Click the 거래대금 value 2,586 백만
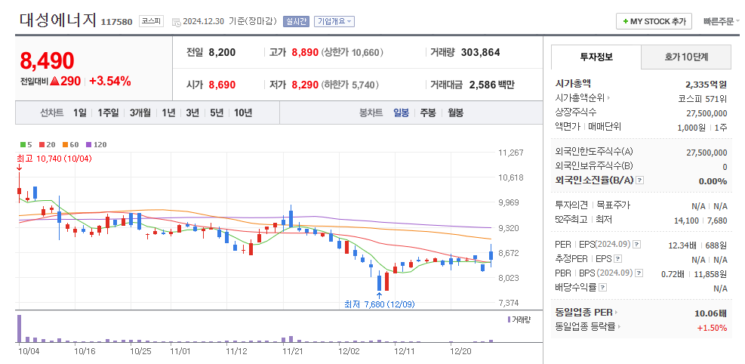Image resolution: width=745 pixels, height=364 pixels. [491, 85]
